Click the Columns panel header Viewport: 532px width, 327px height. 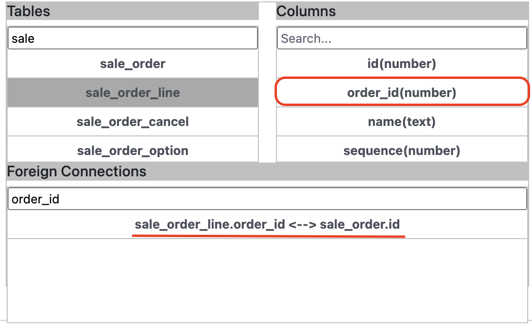point(402,11)
